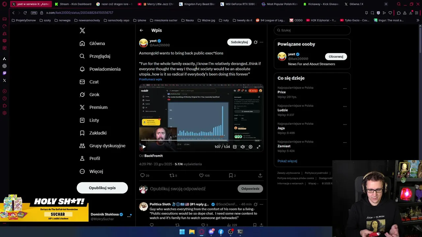Open options for the Zamiast trend
422x237 pixels.
[x=345, y=143]
